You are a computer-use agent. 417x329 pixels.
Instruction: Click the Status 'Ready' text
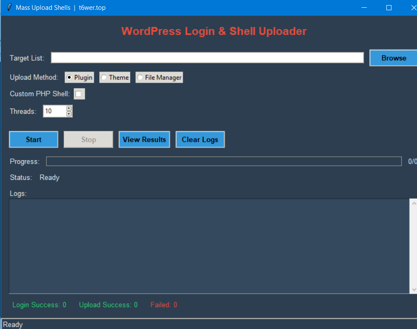49,178
